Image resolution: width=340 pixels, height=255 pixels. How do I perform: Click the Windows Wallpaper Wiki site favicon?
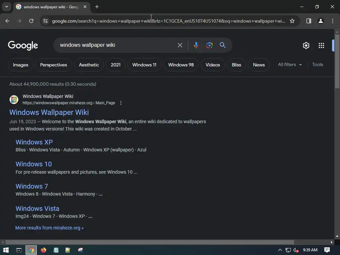click(14, 100)
